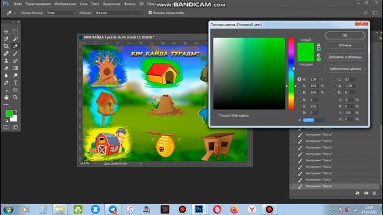
Task: Open the Изображение menu
Action: 65,4
